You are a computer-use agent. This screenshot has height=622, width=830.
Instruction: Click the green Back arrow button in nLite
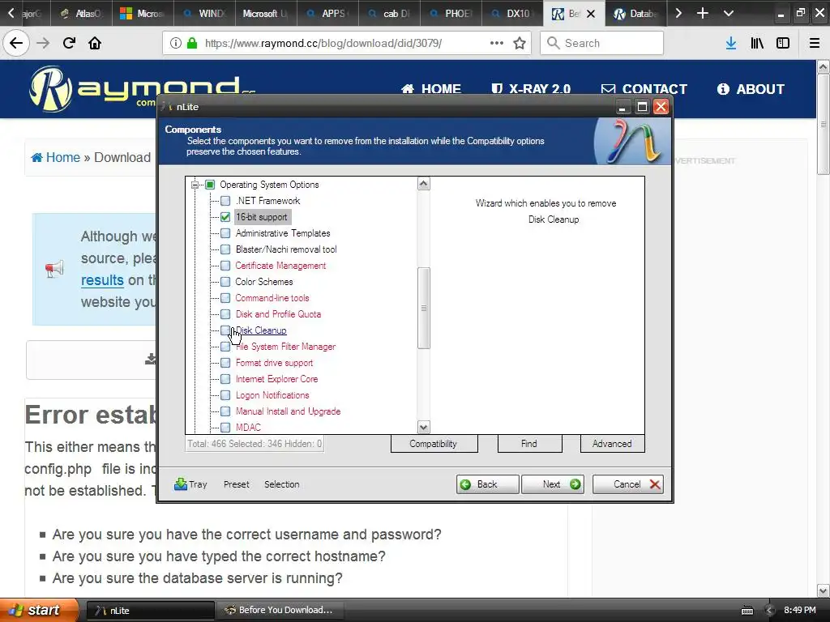tap(487, 484)
